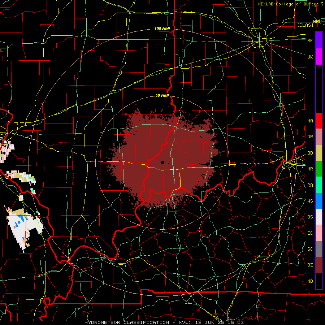Viewport: 325px width, 325px height.
Task: Click the ND legend label
Action: [310, 281]
